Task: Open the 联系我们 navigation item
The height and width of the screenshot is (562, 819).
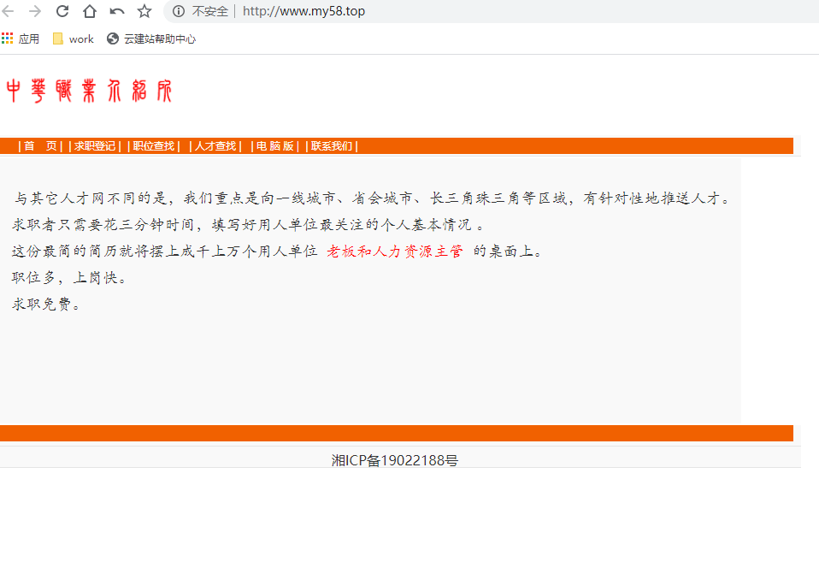Action: point(332,146)
